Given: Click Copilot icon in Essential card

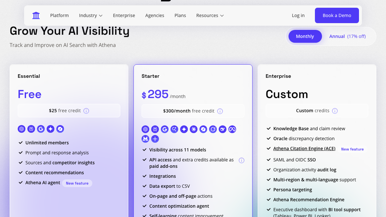Looking at the screenshot, I should [x=60, y=129].
